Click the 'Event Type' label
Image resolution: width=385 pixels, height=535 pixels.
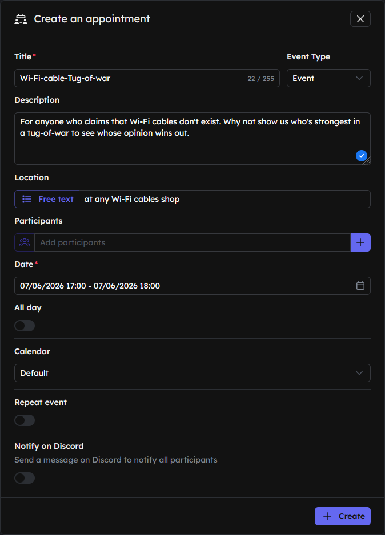click(308, 56)
